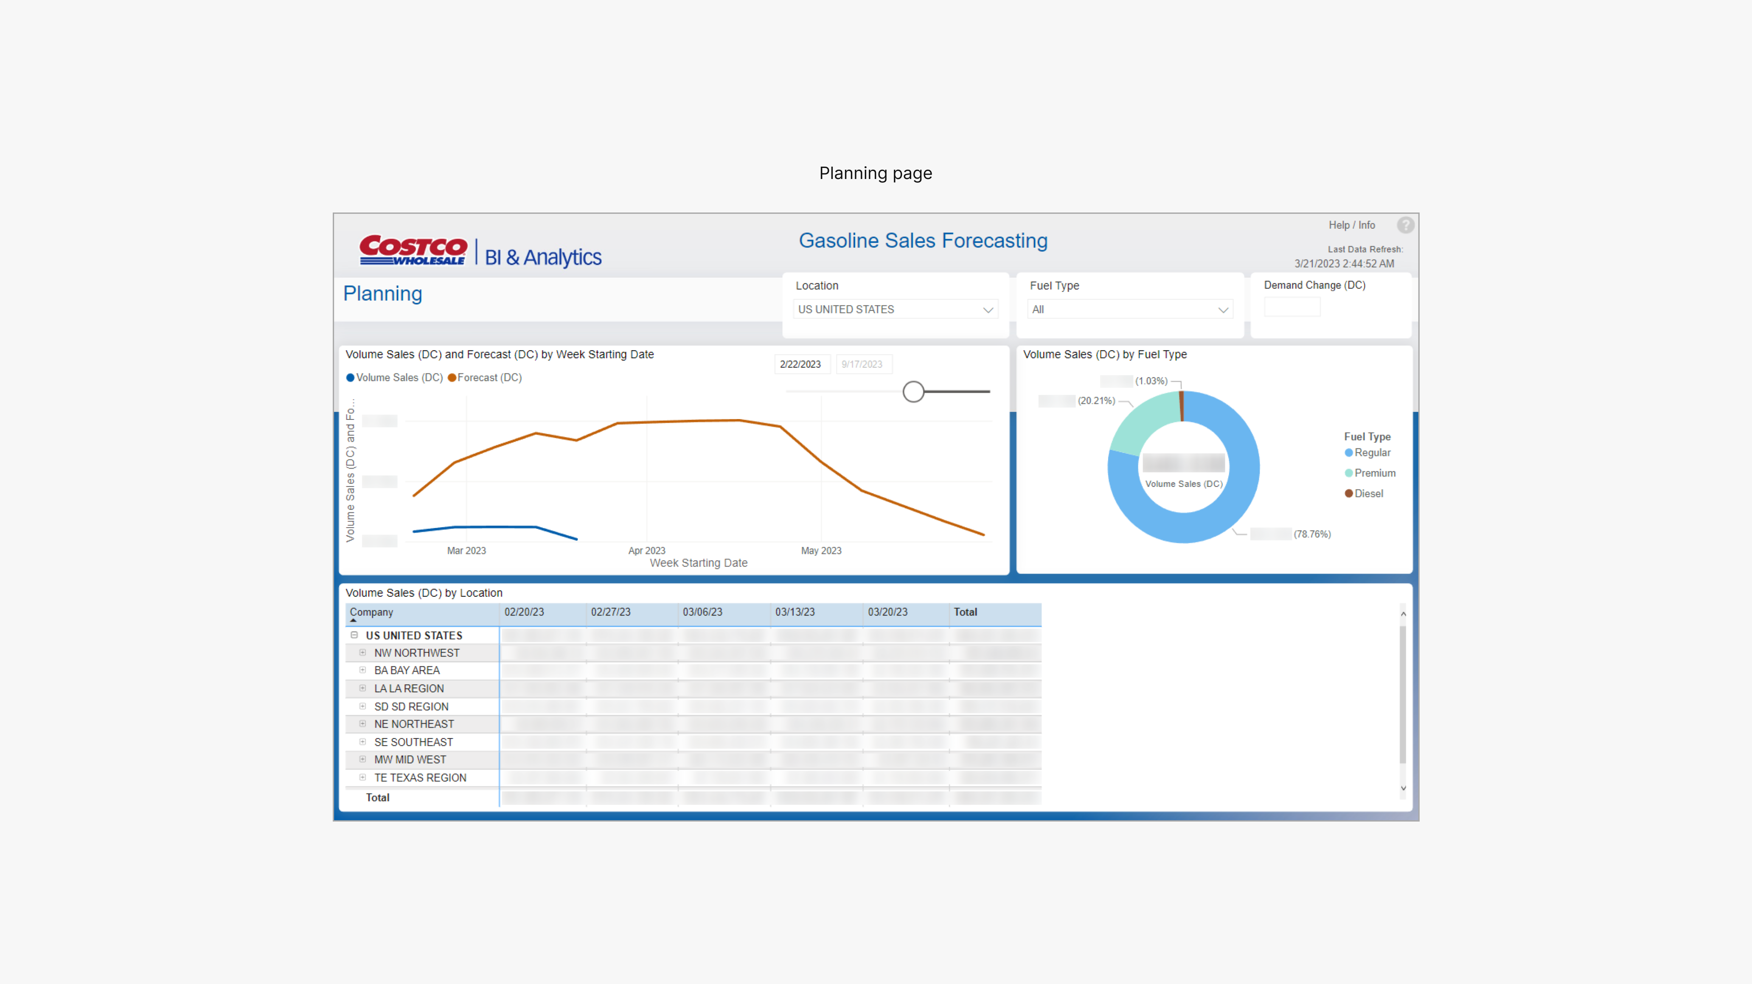This screenshot has height=984, width=1752.
Task: Open the Location dropdown showing US UNITED STATES
Action: (895, 309)
